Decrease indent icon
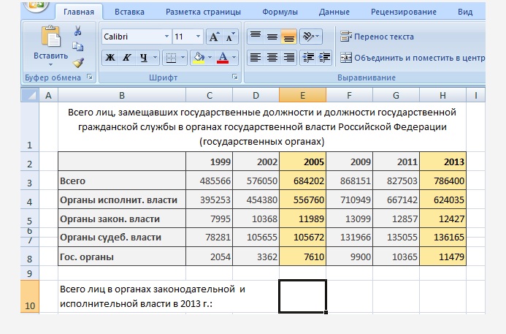 [x=308, y=58]
